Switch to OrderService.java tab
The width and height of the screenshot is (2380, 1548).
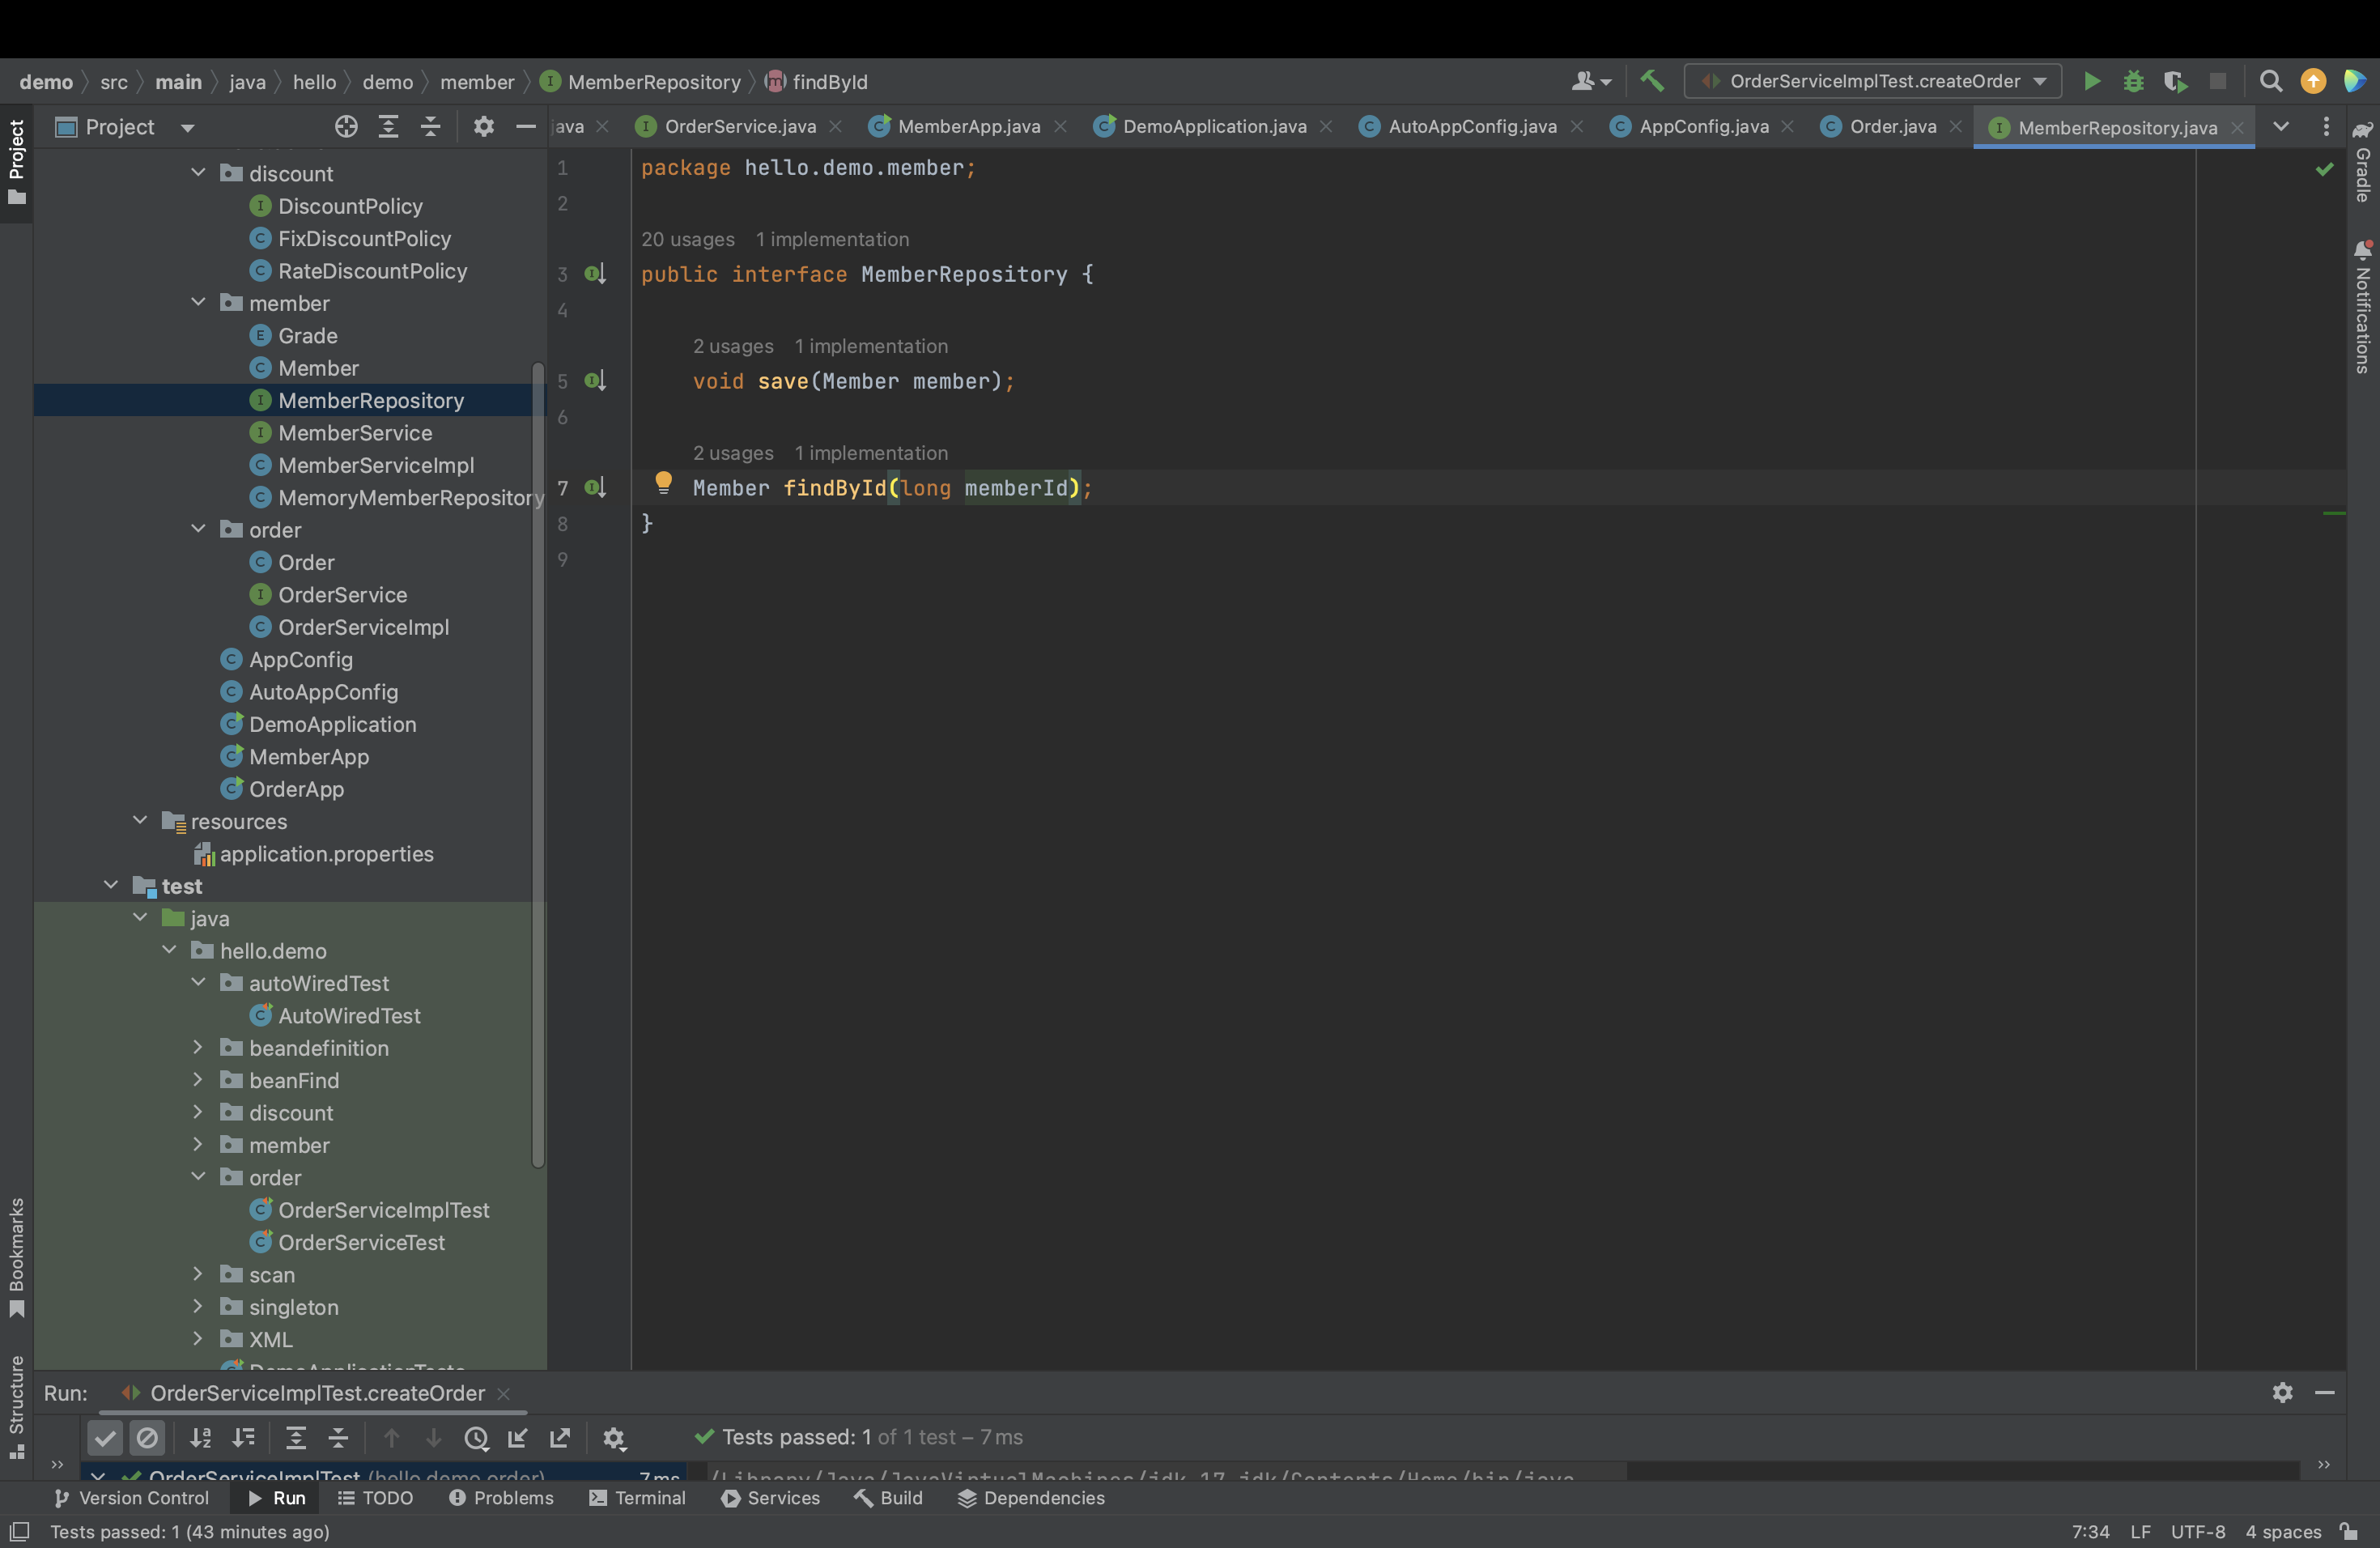tap(739, 127)
